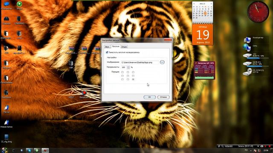This screenshot has height=153, width=273.
Task: Click the orange date gadget showing 19
Action: click(x=203, y=34)
